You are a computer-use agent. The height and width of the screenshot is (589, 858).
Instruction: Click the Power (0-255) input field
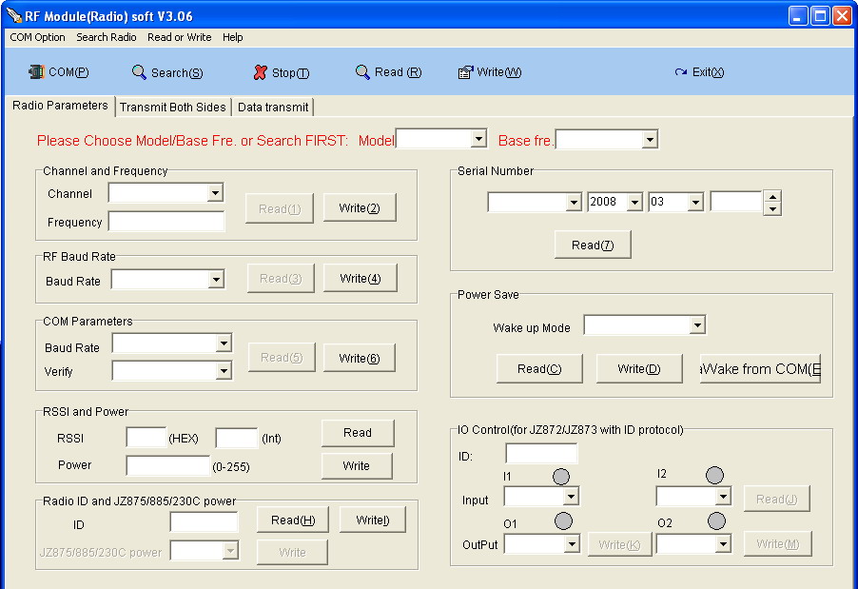(168, 466)
